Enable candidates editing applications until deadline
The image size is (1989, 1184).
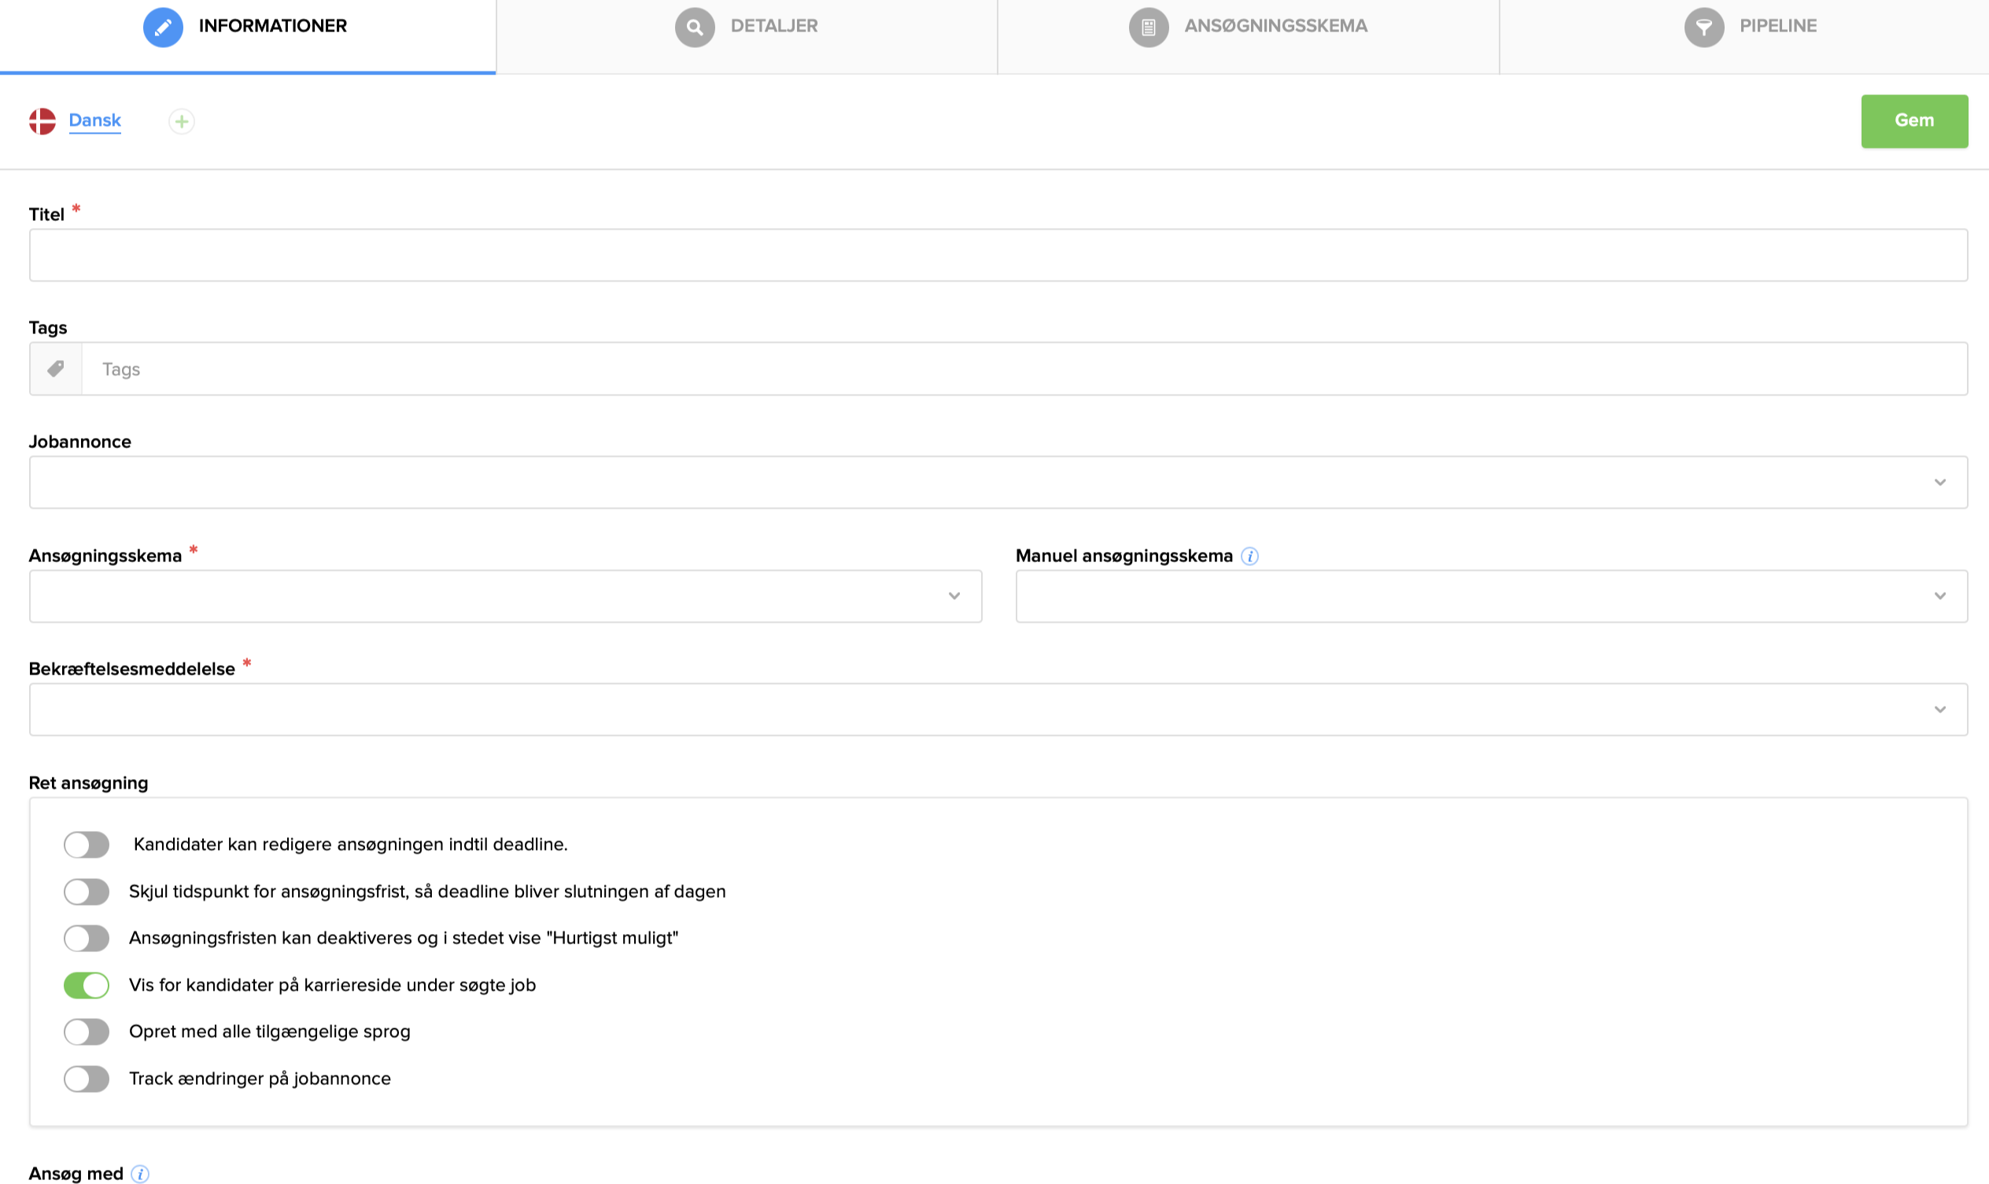[x=87, y=845]
